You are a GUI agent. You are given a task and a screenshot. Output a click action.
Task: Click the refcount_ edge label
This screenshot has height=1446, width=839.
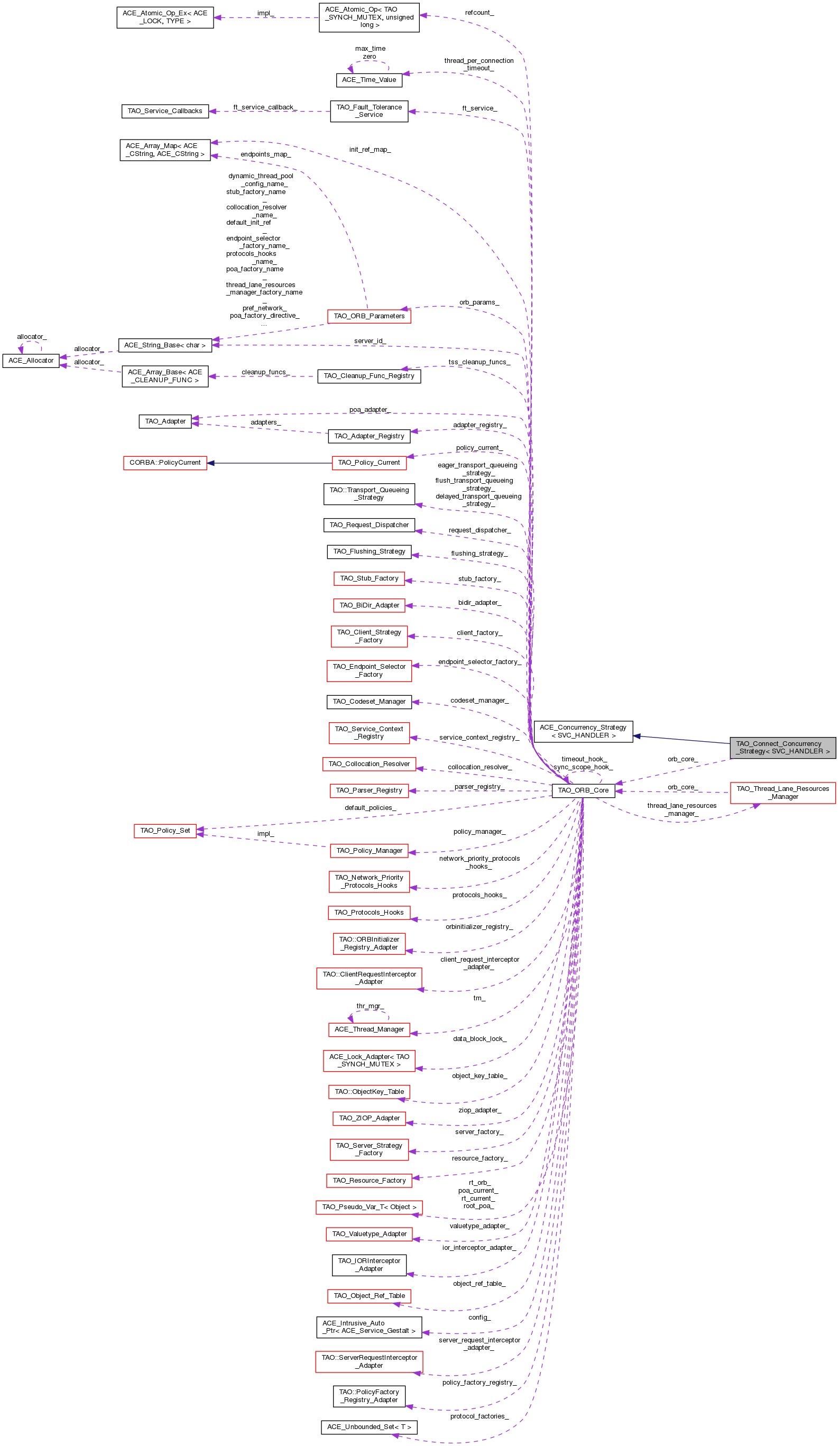(x=479, y=13)
